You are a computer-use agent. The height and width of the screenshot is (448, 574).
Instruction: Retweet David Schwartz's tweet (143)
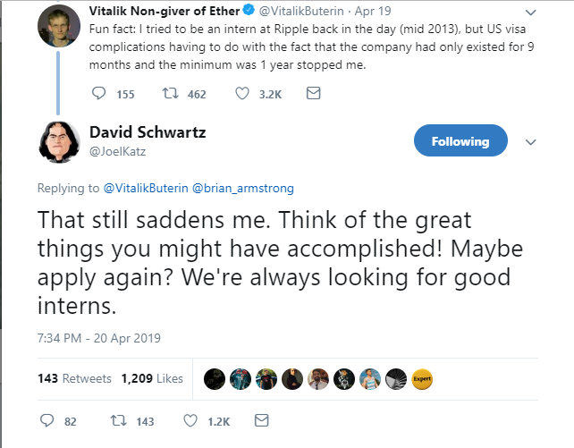pyautogui.click(x=119, y=420)
